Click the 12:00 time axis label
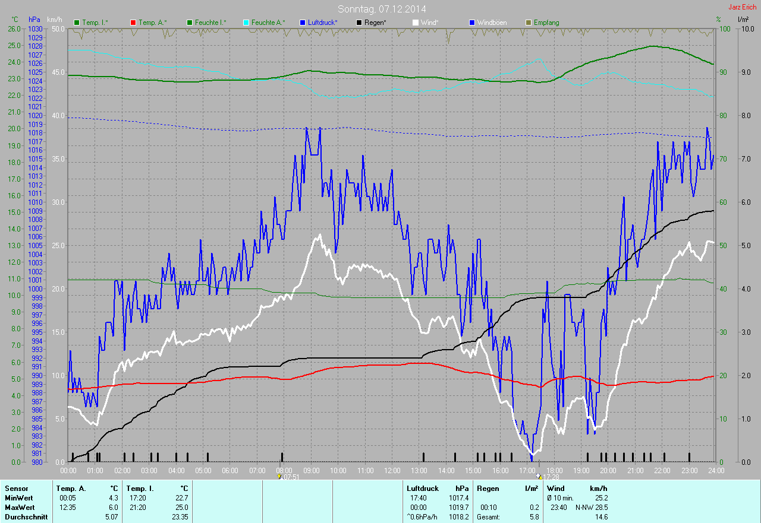The image size is (761, 523). click(392, 471)
